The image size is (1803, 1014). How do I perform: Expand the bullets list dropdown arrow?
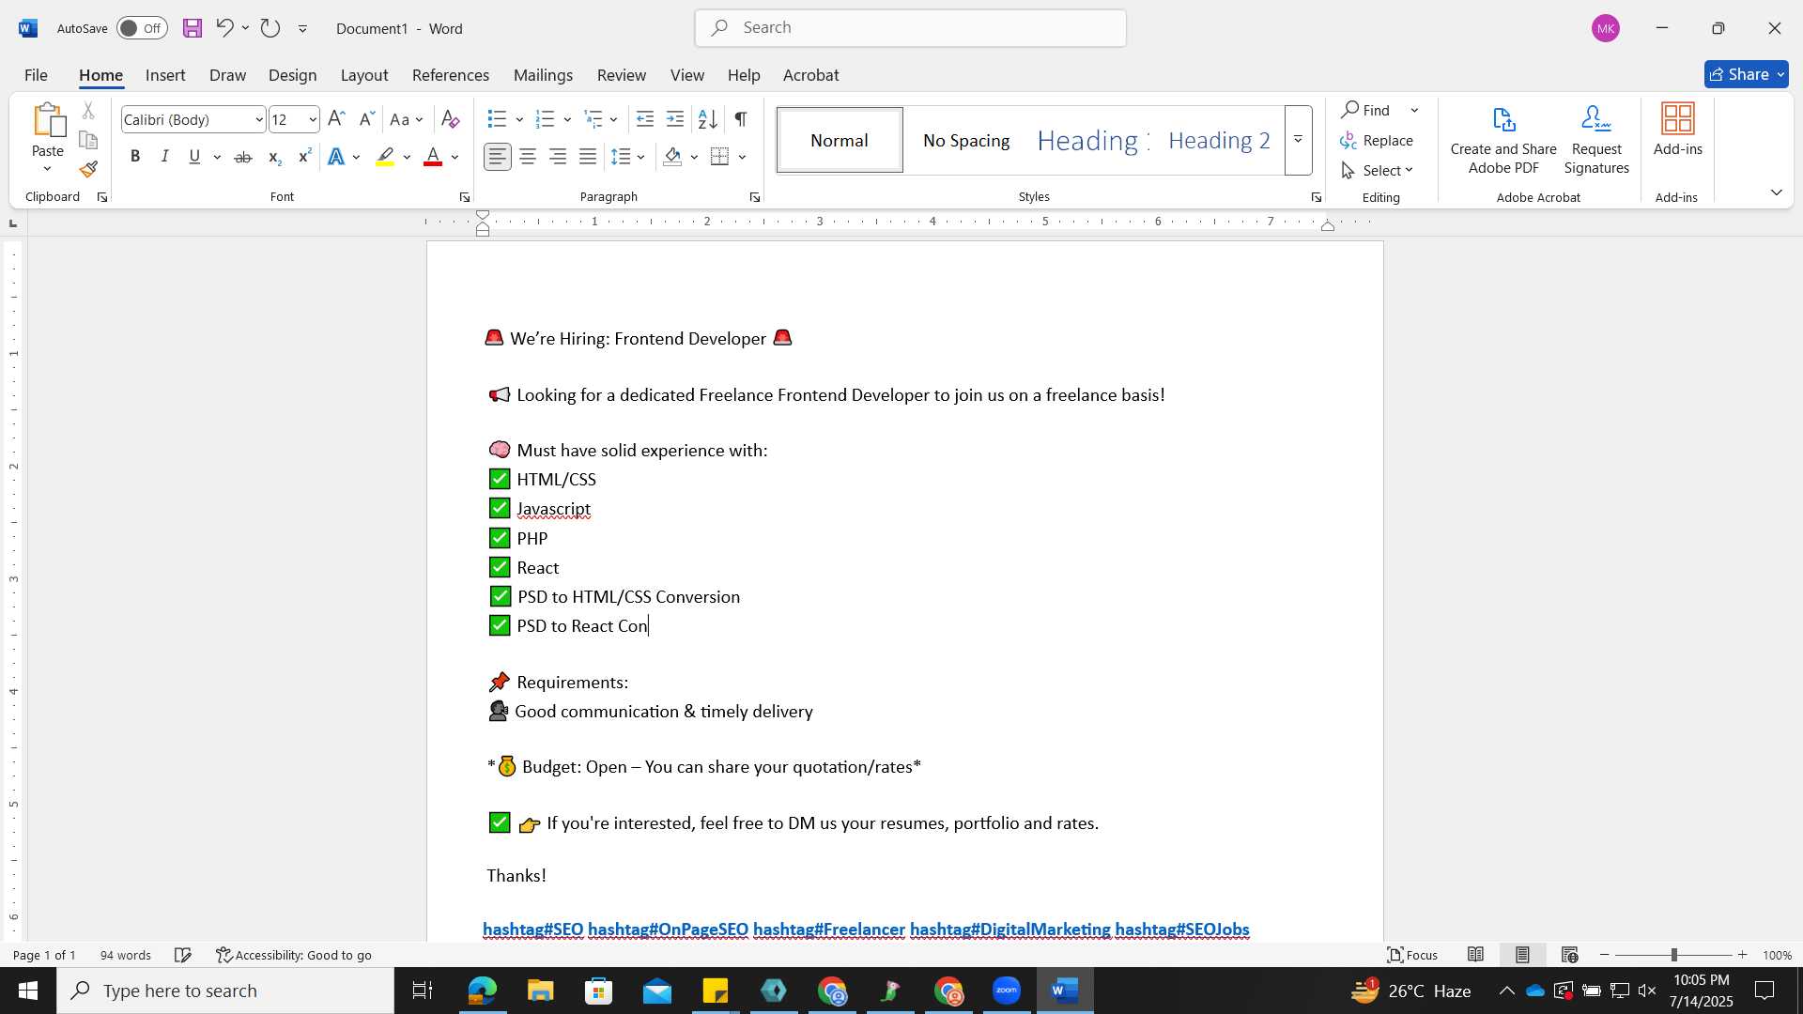(519, 119)
